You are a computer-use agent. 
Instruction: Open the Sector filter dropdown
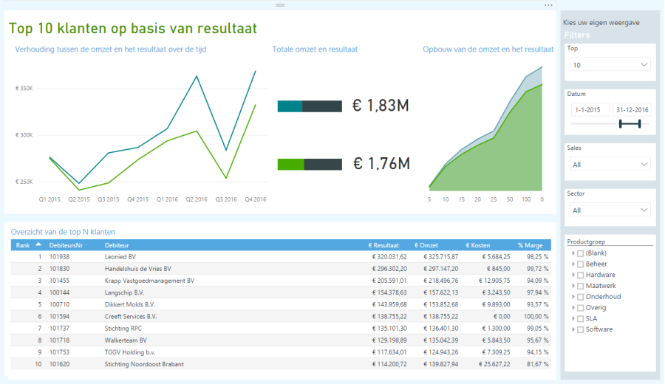[x=609, y=210]
